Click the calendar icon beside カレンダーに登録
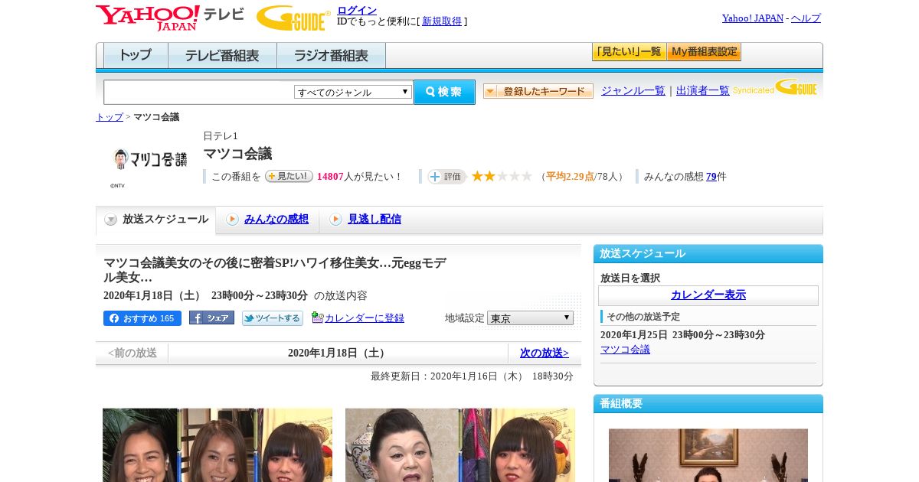Screen dimensions: 919x482 [317, 318]
